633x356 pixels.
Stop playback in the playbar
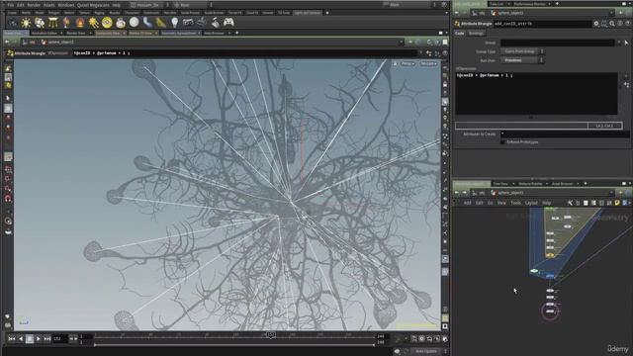(30, 338)
